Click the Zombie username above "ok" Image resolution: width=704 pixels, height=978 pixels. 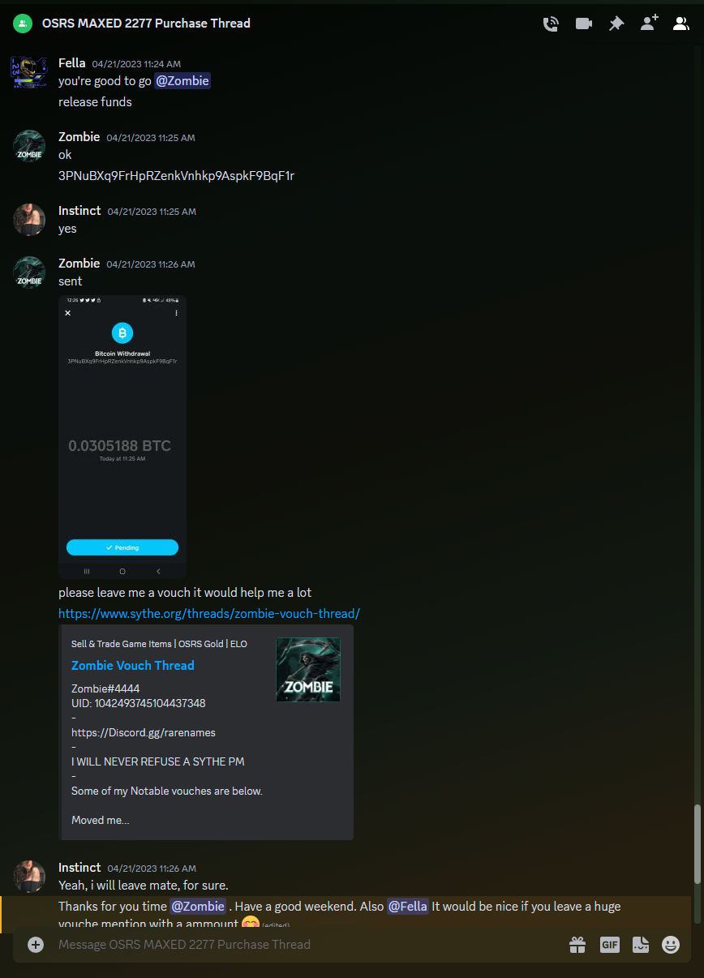tap(79, 136)
